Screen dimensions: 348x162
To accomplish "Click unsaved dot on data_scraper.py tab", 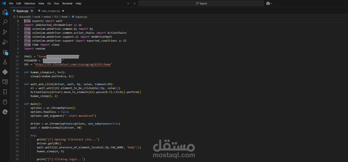I will coord(63,11).
